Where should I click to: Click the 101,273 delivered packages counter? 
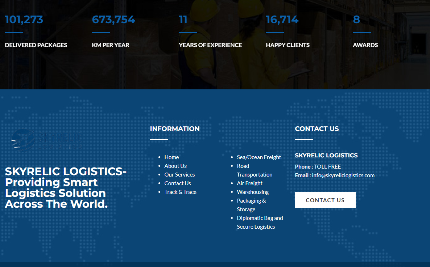(x=24, y=20)
